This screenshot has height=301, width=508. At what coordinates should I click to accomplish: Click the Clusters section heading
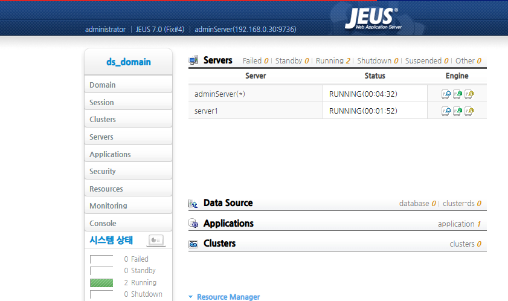pyautogui.click(x=219, y=244)
